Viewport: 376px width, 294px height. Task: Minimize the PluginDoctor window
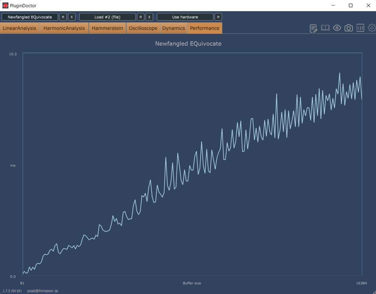[x=333, y=5]
